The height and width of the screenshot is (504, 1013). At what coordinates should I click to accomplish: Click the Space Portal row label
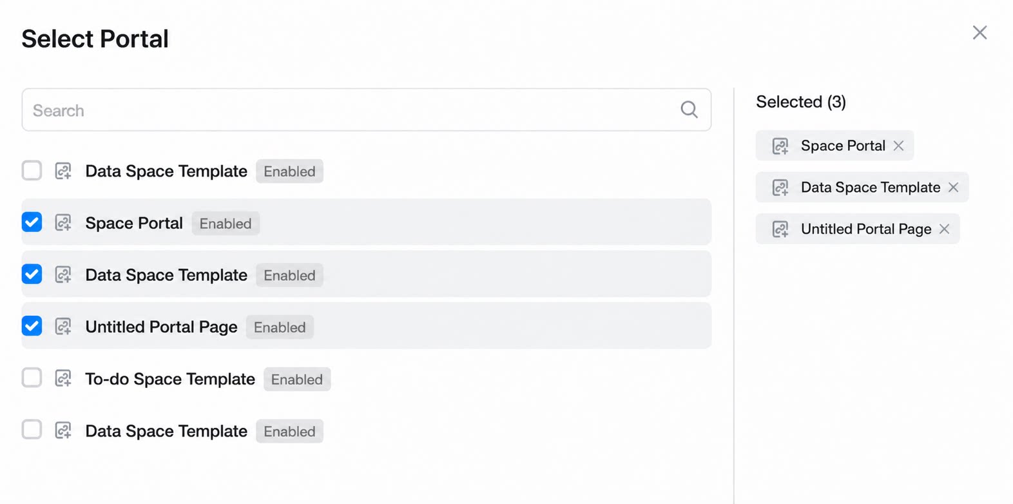pyautogui.click(x=134, y=223)
